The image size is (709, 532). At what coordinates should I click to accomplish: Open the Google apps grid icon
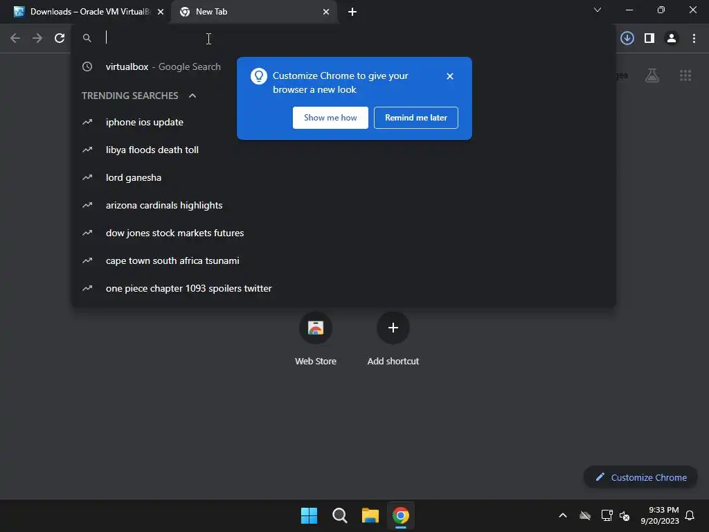click(685, 76)
